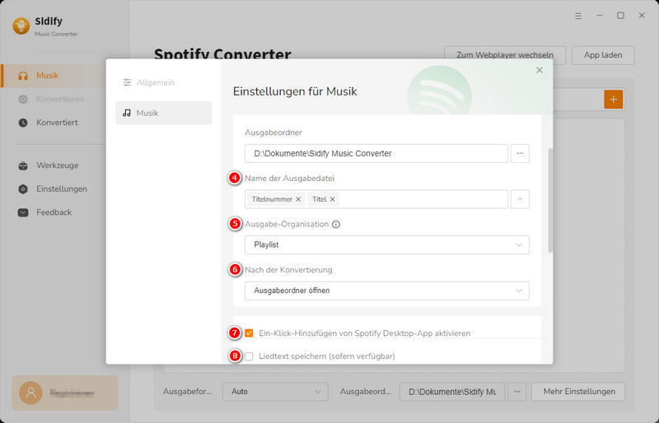
Task: Click the clock icon beside Konvertiert
Action: 23,123
